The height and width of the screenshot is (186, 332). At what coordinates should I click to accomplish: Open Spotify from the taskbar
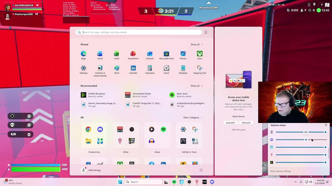pyautogui.click(x=174, y=182)
